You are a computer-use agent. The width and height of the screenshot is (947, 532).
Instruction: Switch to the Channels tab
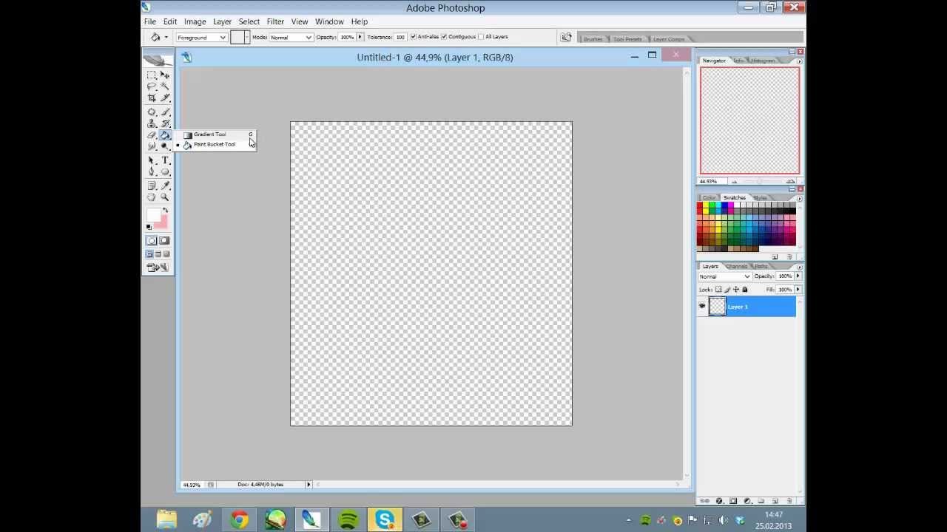[736, 267]
